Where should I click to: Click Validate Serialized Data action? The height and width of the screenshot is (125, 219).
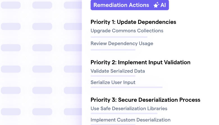coord(118,71)
